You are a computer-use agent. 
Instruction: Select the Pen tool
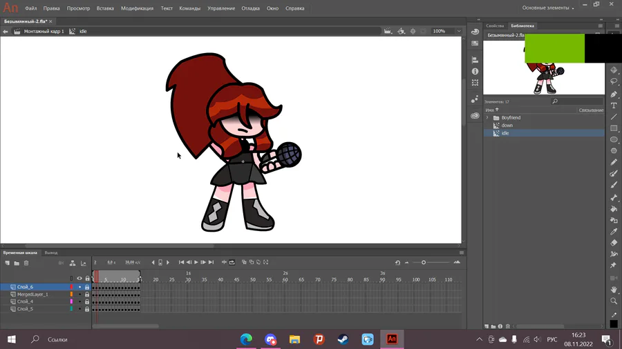pos(614,94)
